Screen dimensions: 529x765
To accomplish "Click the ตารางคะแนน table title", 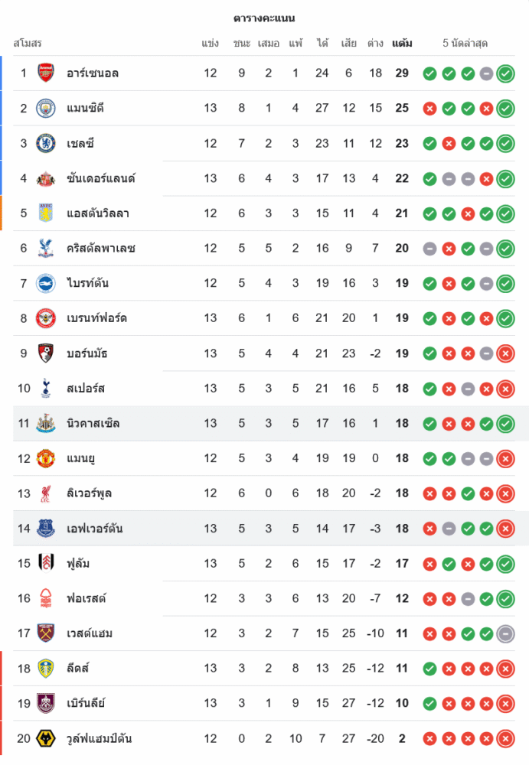I will 264,18.
